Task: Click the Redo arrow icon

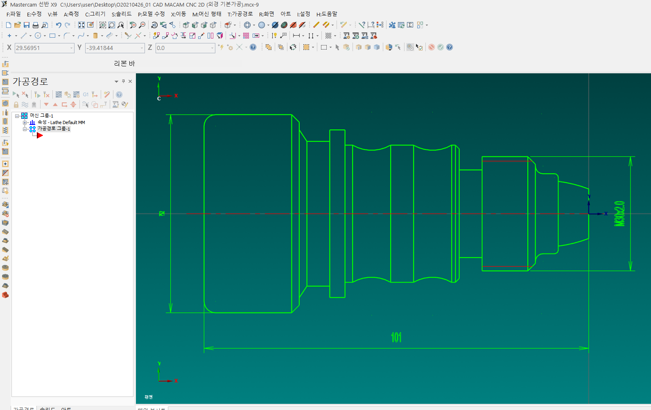Action: click(x=68, y=25)
